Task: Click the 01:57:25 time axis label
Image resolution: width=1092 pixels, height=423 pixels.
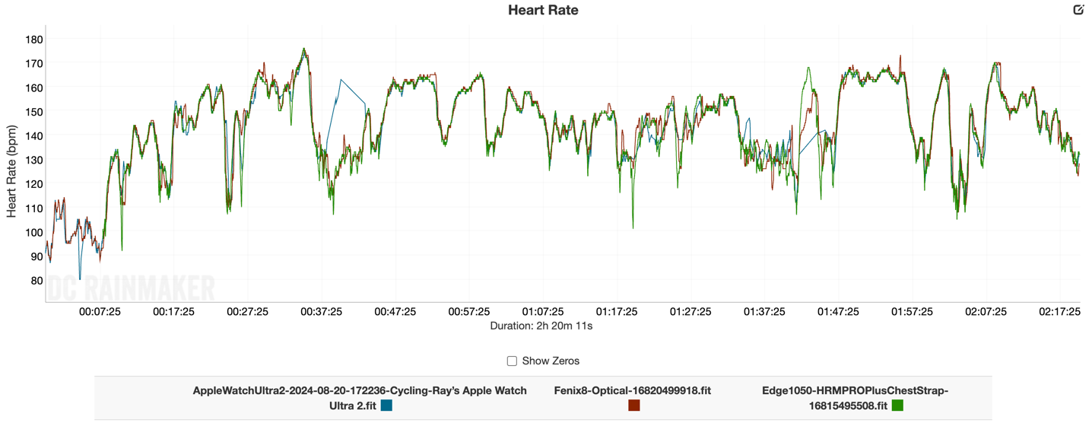Action: pyautogui.click(x=912, y=312)
